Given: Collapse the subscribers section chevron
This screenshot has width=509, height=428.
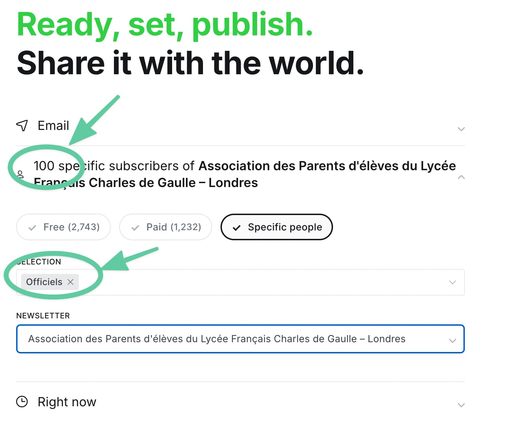Looking at the screenshot, I should [461, 177].
